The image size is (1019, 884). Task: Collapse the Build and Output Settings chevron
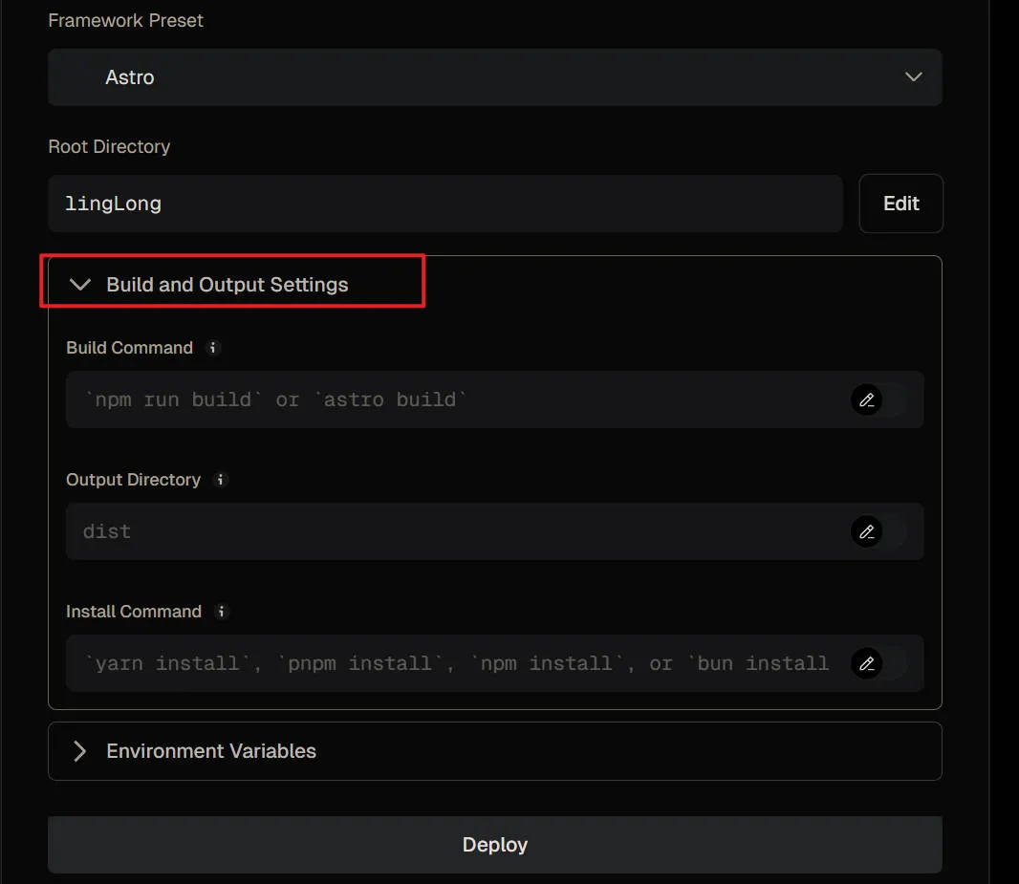pos(81,285)
